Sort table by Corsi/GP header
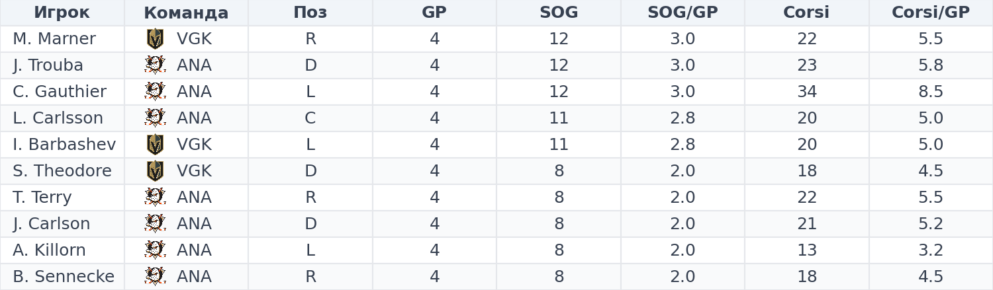Image resolution: width=993 pixels, height=290 pixels. [x=931, y=13]
